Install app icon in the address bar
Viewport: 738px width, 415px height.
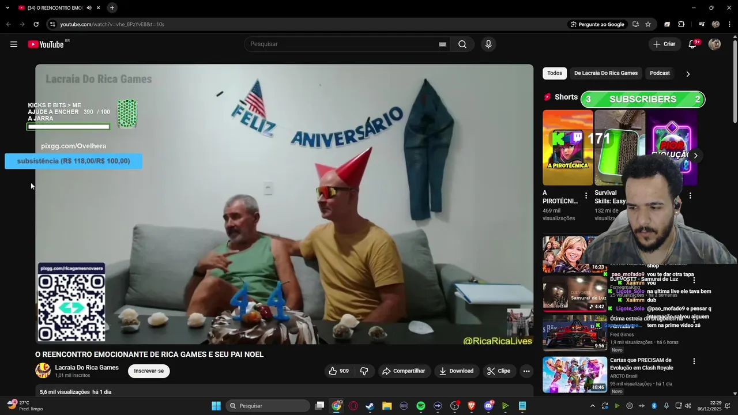pos(635,24)
